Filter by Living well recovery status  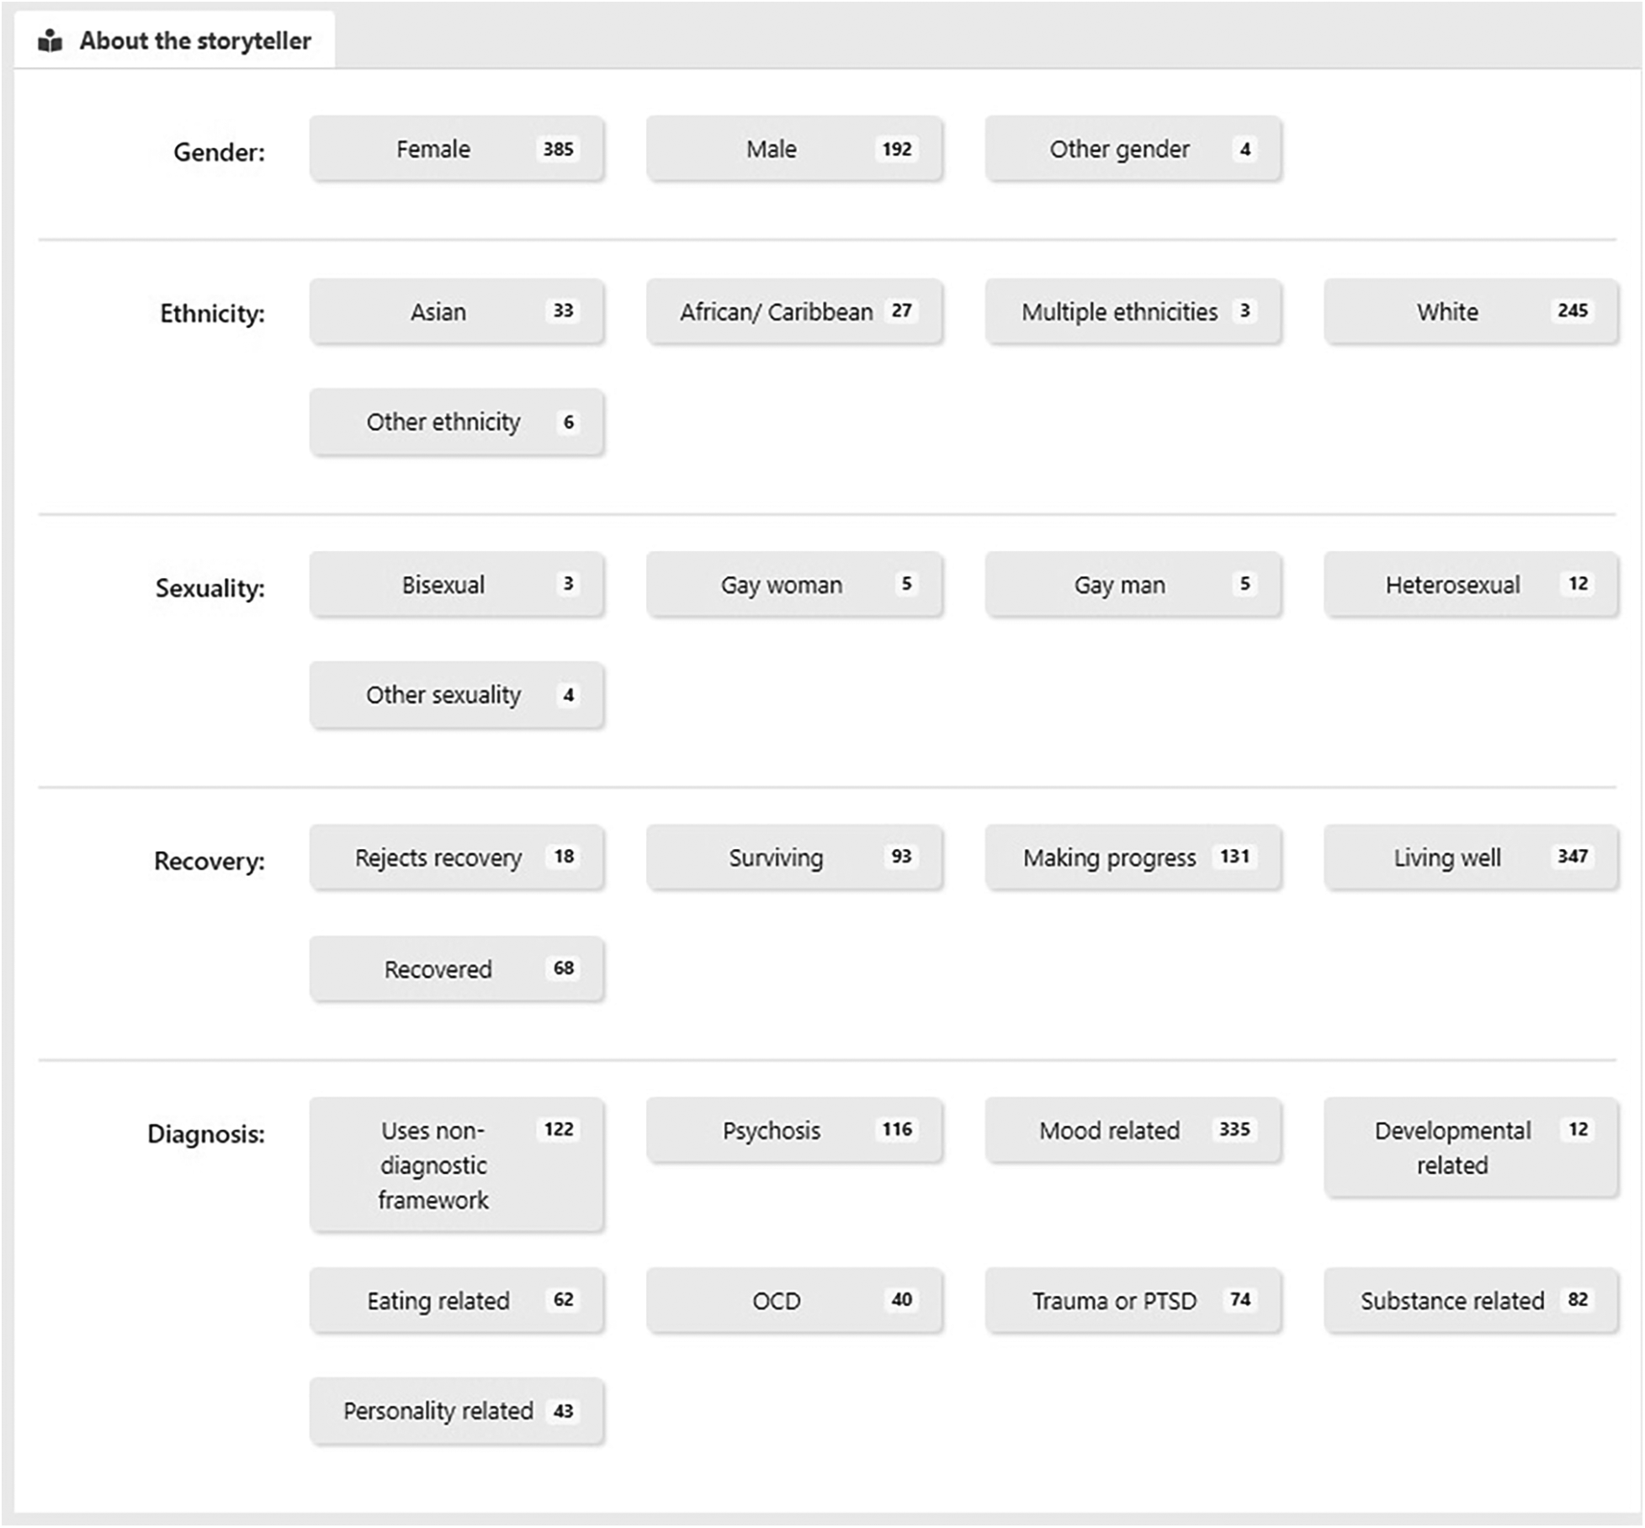(1470, 857)
